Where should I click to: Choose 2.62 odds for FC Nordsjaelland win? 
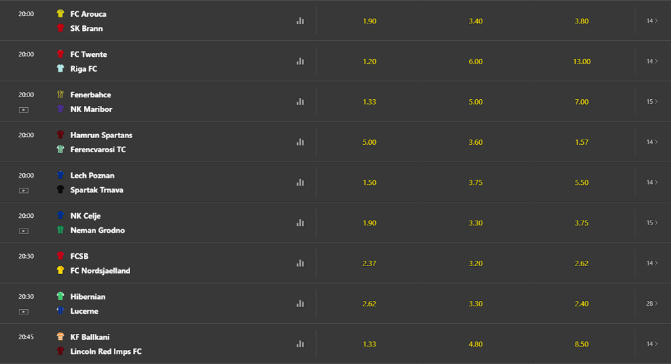582,263
